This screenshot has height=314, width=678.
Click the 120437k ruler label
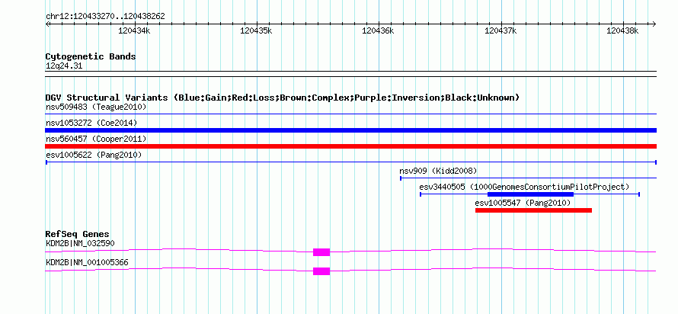point(501,30)
